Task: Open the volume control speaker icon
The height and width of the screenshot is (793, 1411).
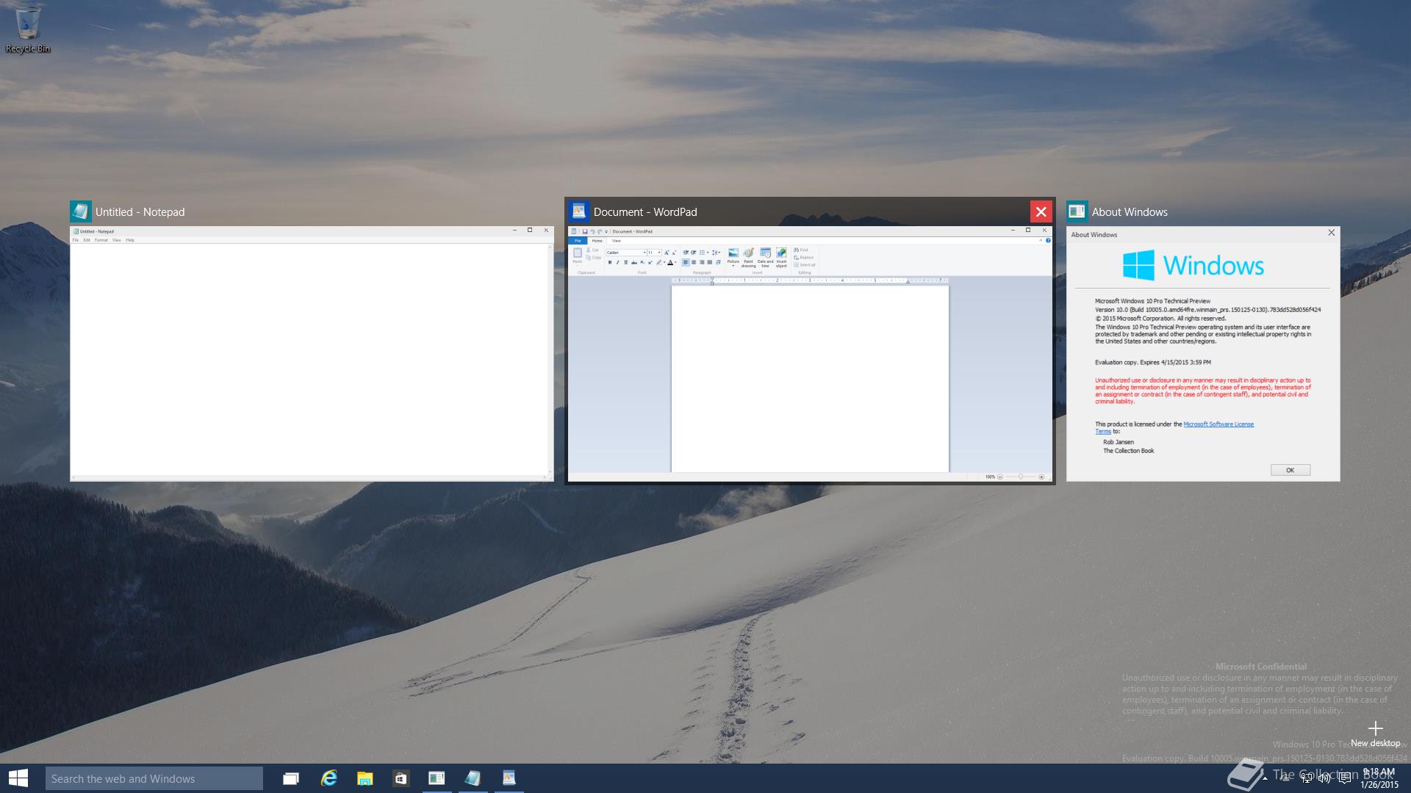Action: point(1324,778)
